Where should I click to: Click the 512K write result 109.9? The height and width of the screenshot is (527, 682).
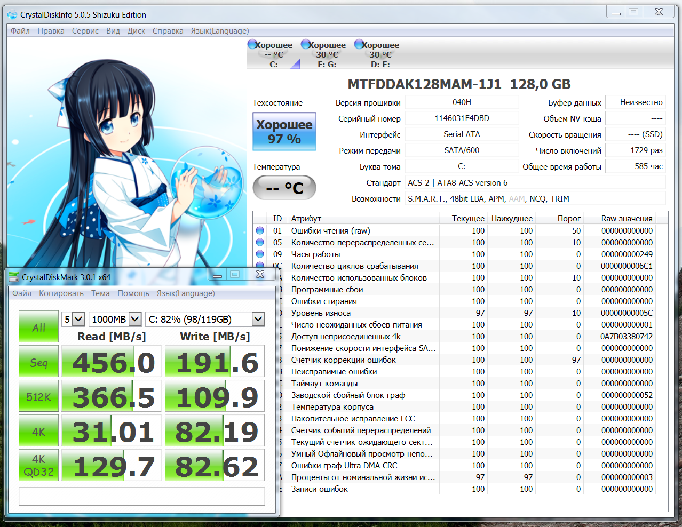pyautogui.click(x=215, y=397)
